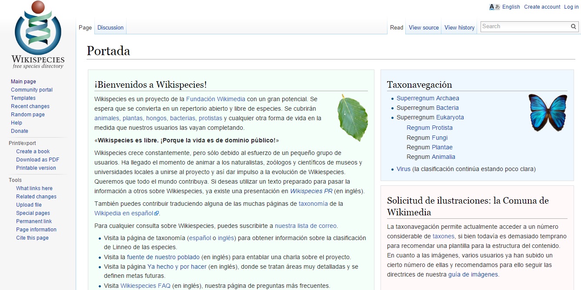Click the external link icon after Wikipedia en español

[x=157, y=213]
